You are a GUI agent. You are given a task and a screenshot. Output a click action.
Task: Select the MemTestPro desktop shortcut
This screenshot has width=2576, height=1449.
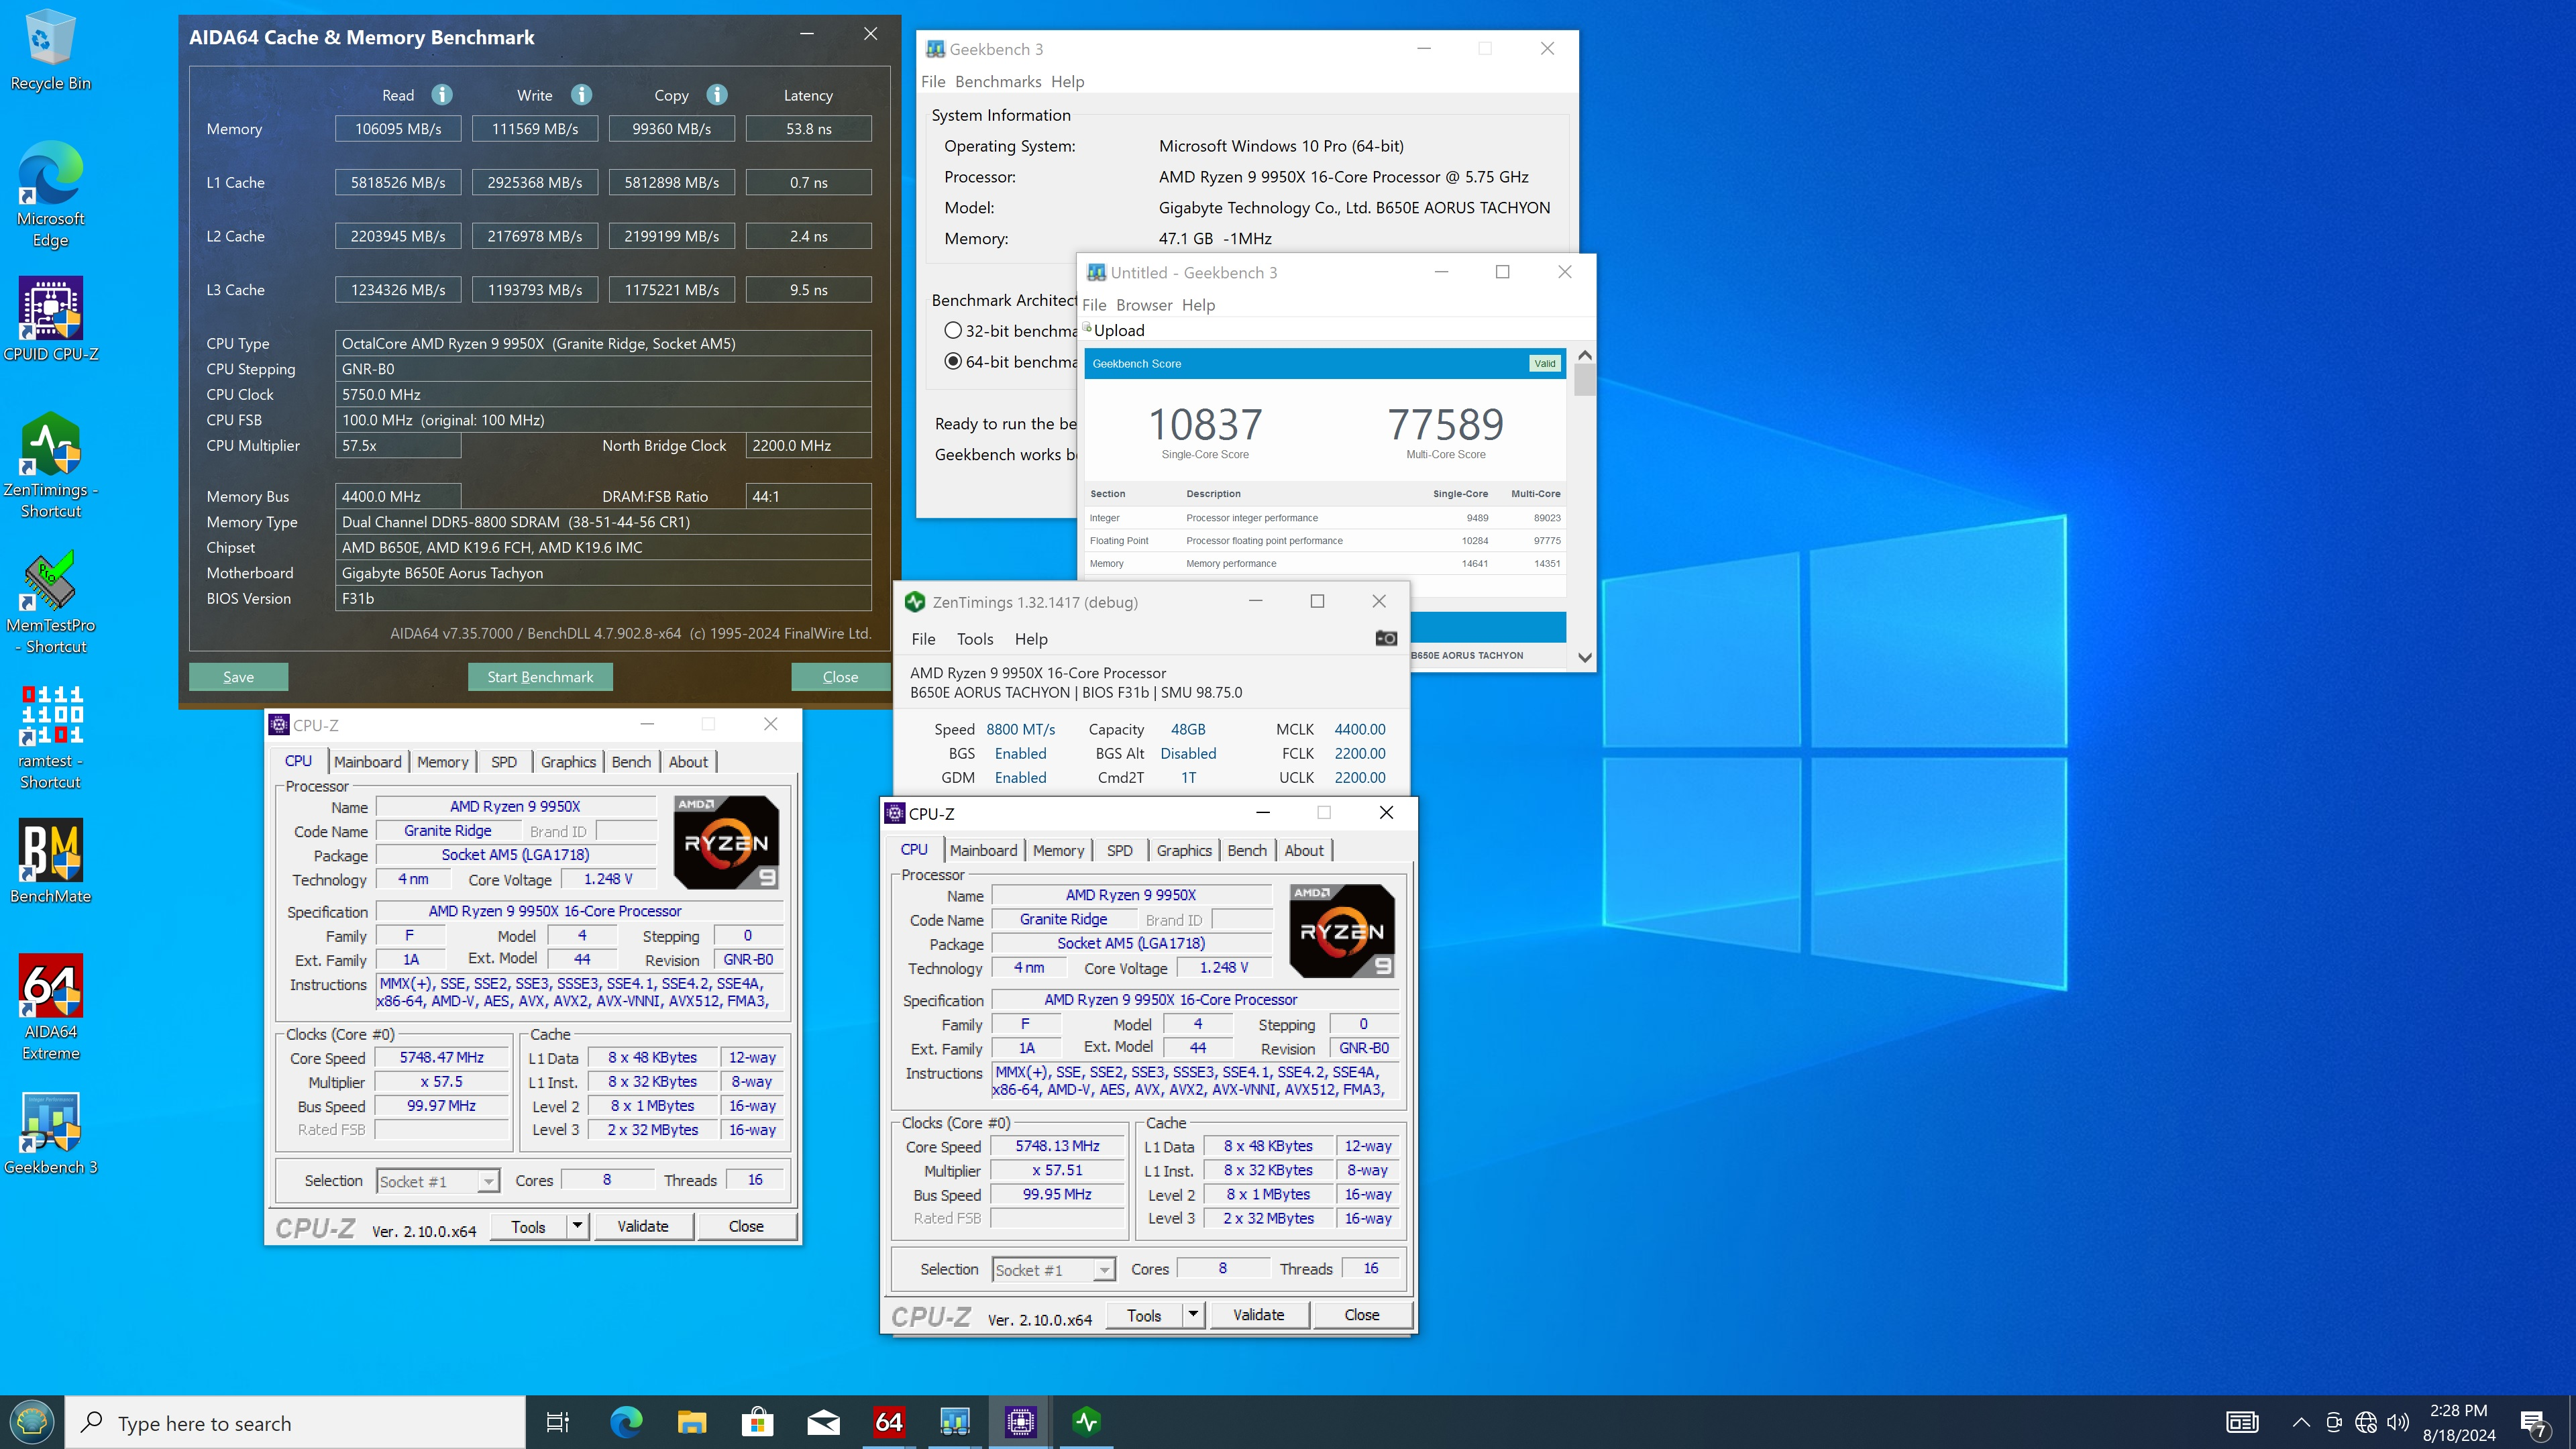tap(50, 602)
